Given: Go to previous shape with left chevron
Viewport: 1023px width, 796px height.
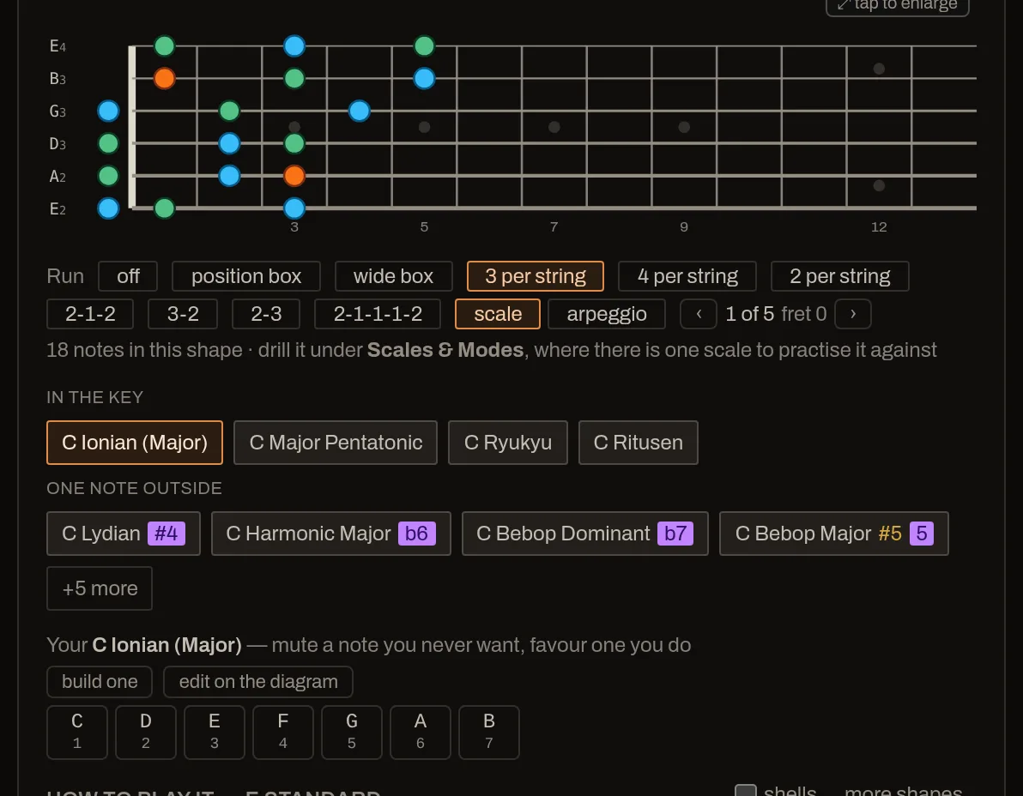Looking at the screenshot, I should coord(699,314).
